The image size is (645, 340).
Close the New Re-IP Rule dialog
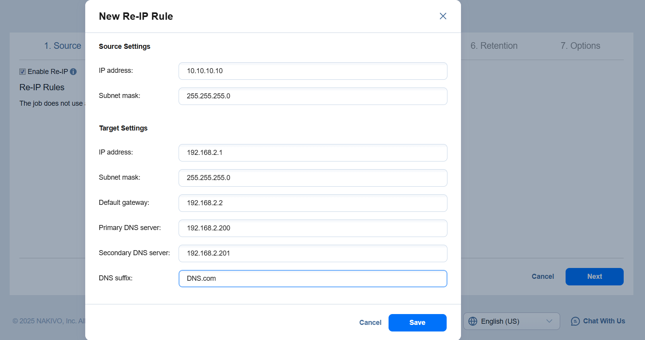click(x=443, y=16)
